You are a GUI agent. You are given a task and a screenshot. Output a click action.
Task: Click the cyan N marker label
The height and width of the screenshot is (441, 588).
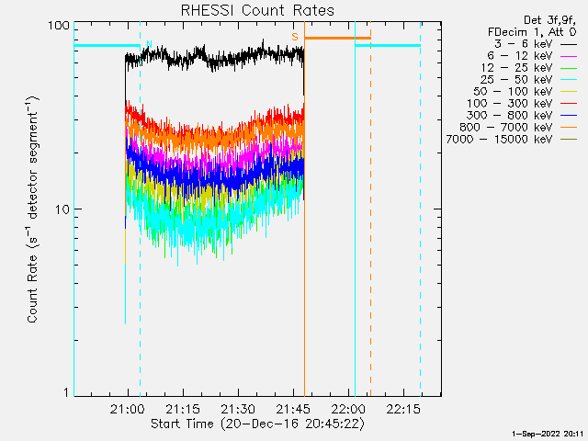(x=149, y=44)
